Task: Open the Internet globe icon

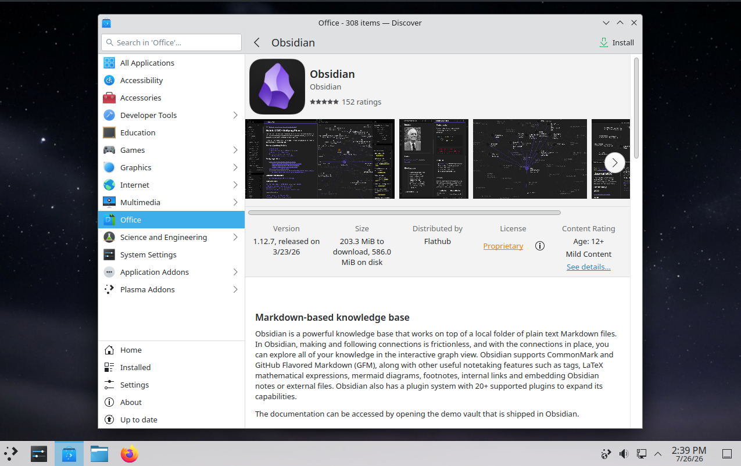Action: click(x=109, y=185)
